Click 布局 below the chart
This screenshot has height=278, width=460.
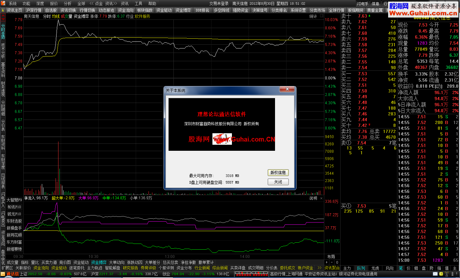tap(331, 257)
